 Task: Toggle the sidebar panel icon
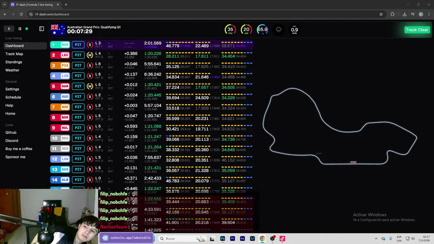(42, 29)
